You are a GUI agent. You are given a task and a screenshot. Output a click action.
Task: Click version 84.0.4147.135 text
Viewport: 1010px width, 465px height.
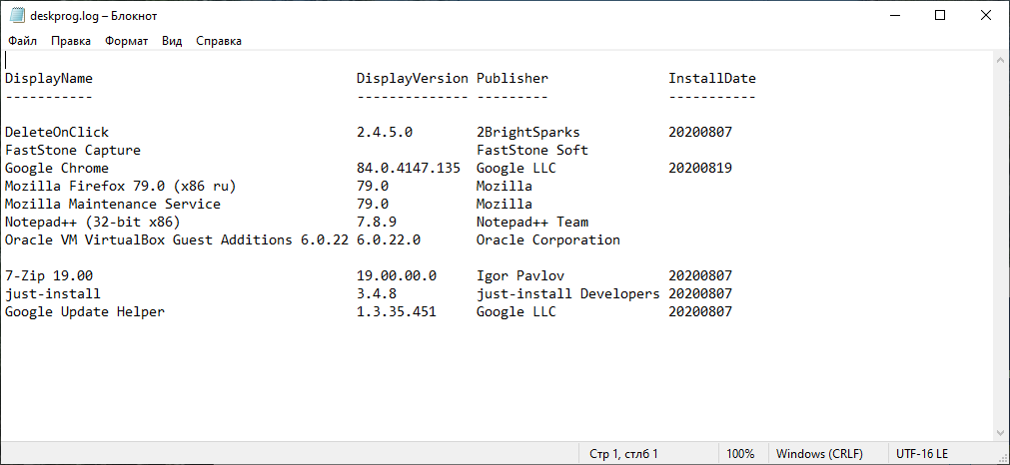click(409, 169)
